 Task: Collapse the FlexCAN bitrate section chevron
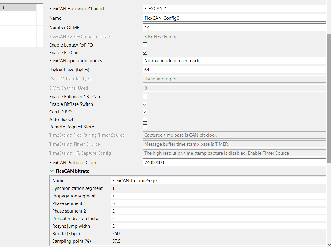(52, 171)
